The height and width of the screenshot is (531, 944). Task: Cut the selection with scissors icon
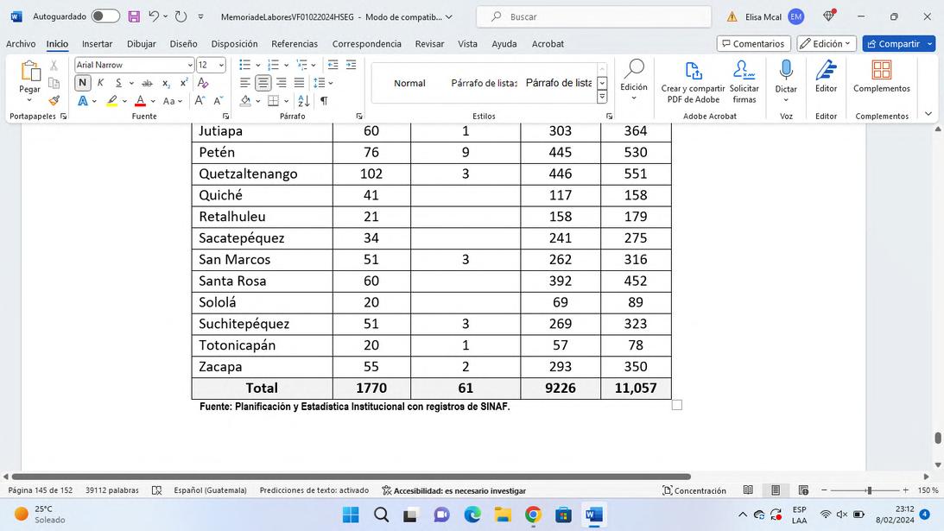54,66
